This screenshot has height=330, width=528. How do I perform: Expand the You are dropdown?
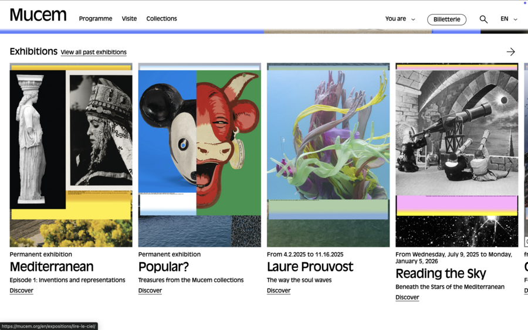400,19
